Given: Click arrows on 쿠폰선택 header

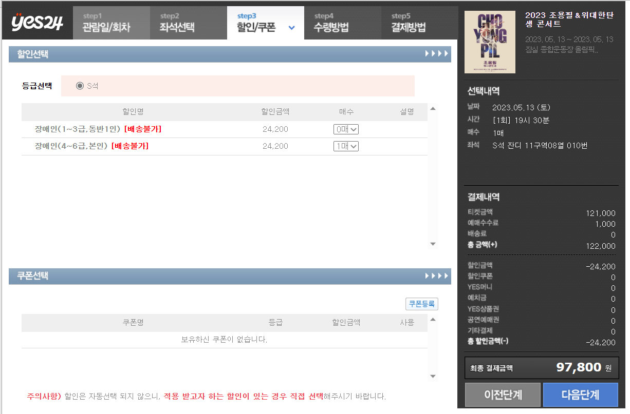Looking at the screenshot, I should [436, 276].
